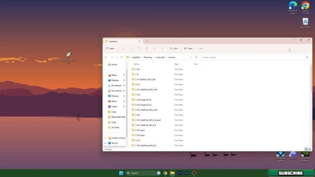Click the Bing icon in taskbar search
Image resolution: width=315 pixels, height=177 pixels.
[158, 173]
